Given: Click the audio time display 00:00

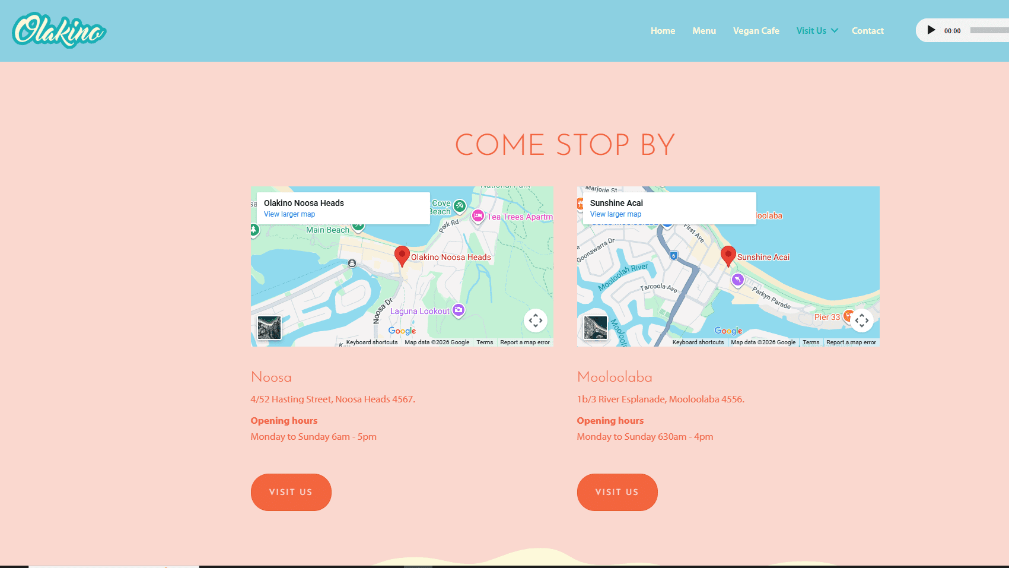Looking at the screenshot, I should point(953,31).
